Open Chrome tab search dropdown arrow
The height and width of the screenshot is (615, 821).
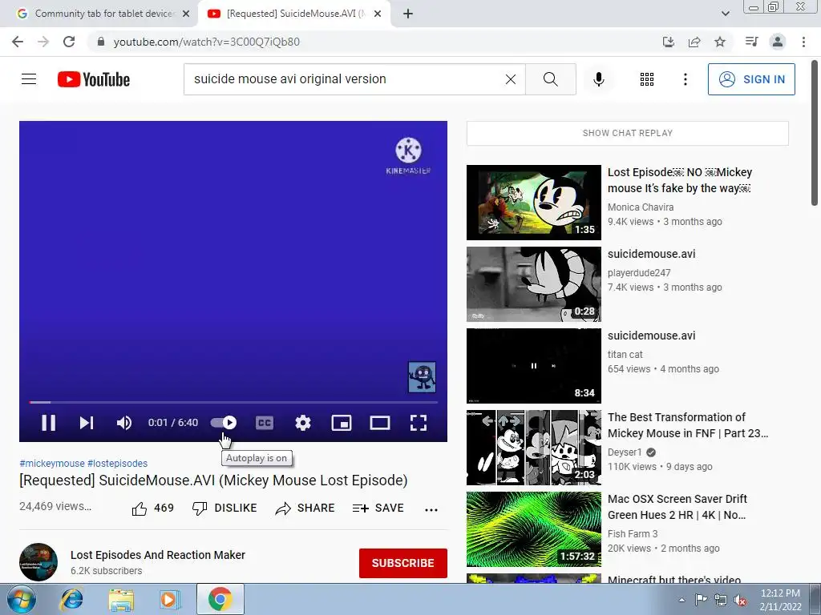725,14
